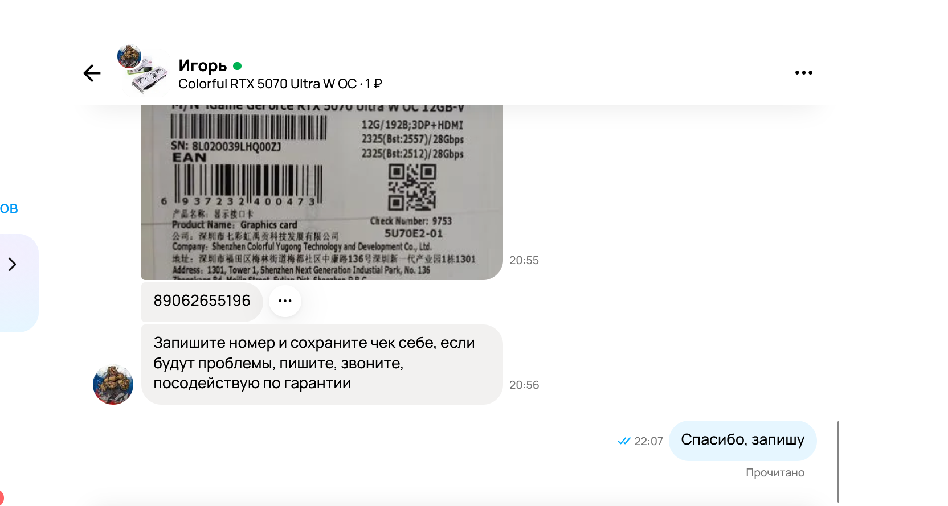The height and width of the screenshot is (506, 948).
Task: Open the Colorful RTX 5070 Ultra listing title
Action: (x=280, y=84)
